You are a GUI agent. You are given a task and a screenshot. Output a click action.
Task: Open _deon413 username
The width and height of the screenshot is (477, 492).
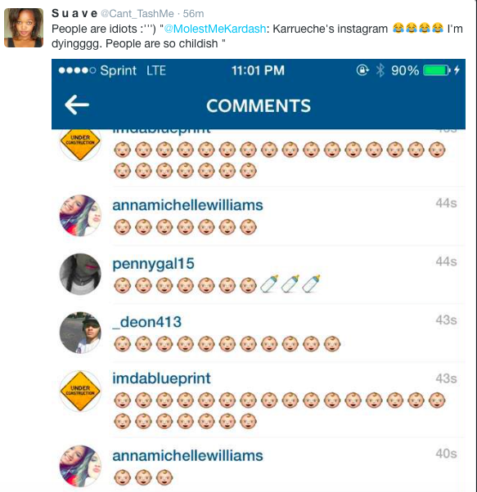coord(147,322)
